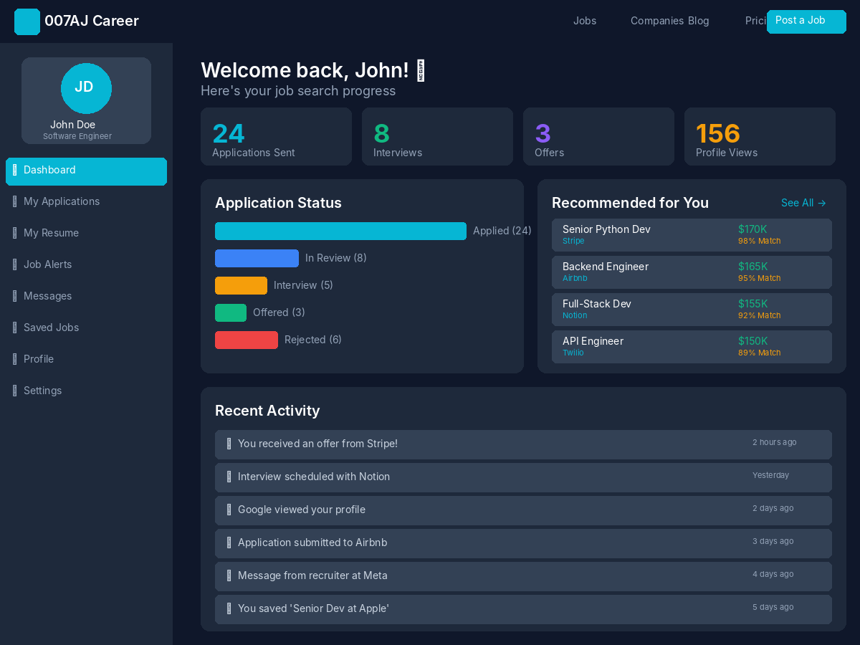860x645 pixels.
Task: Click the Dashboard sidebar icon
Action: tap(14, 171)
